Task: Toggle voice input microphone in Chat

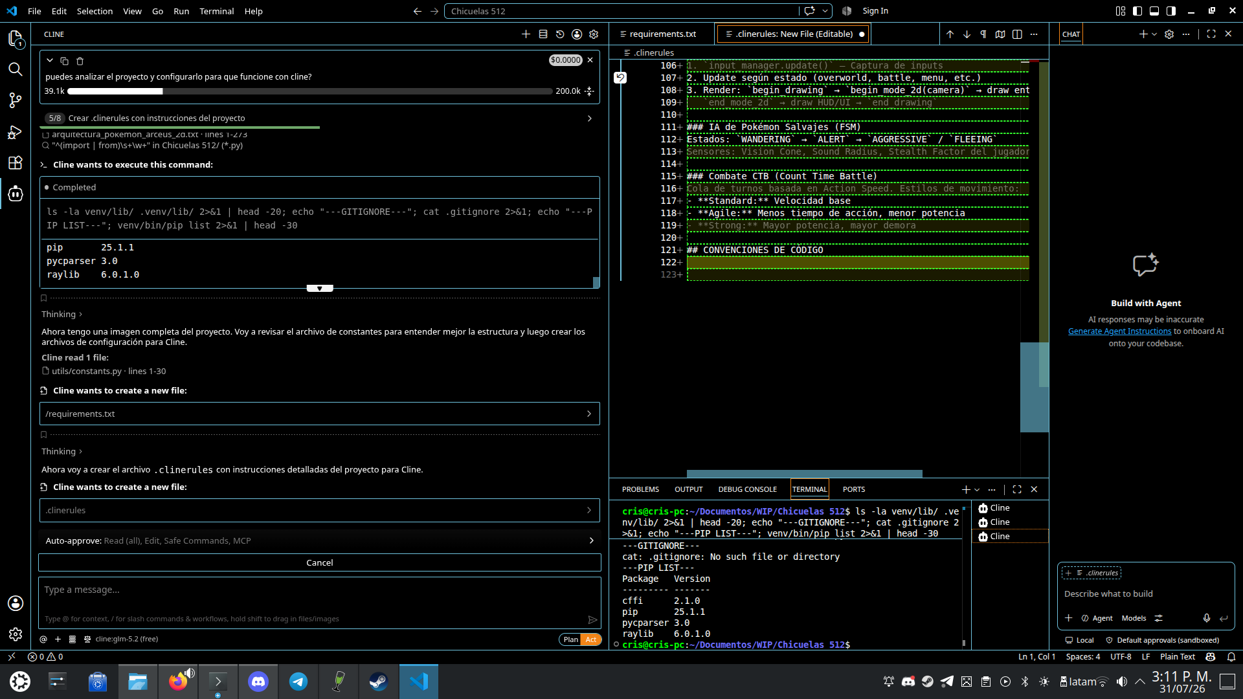Action: [x=1207, y=618]
